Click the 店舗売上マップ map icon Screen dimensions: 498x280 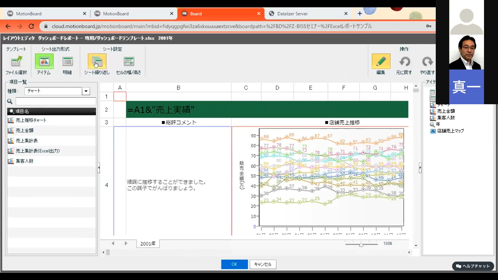click(x=433, y=131)
